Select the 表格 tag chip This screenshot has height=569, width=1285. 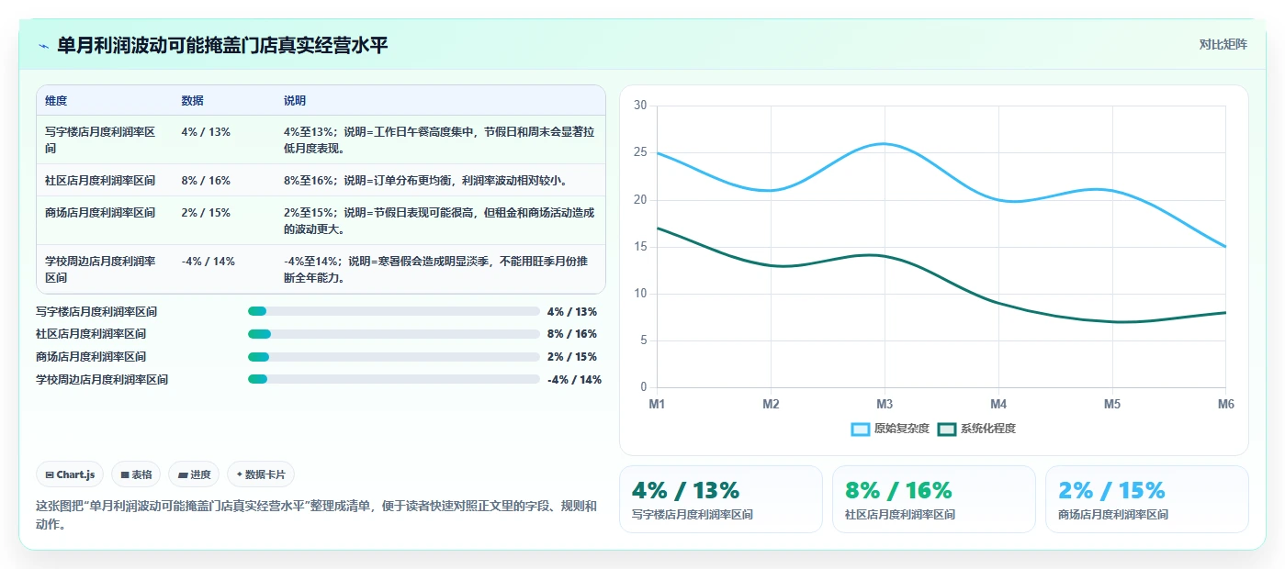pos(136,474)
